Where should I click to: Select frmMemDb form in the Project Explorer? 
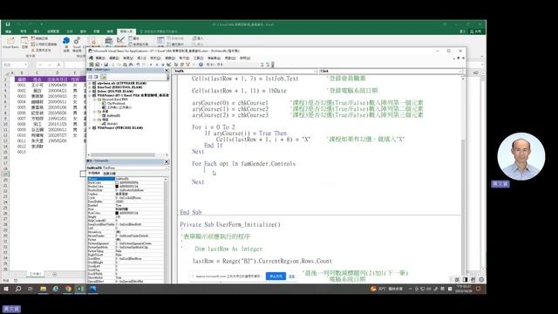pos(111,116)
